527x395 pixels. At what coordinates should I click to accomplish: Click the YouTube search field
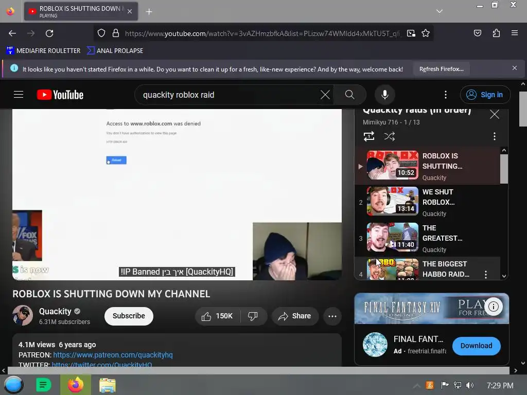pyautogui.click(x=229, y=95)
